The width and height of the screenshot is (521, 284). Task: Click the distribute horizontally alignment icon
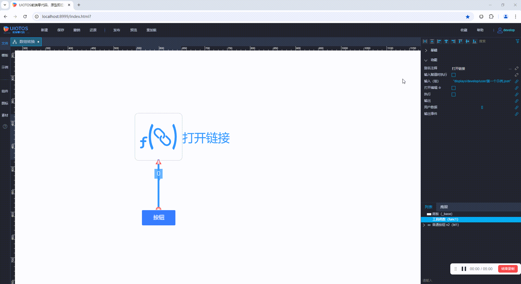[425, 41]
